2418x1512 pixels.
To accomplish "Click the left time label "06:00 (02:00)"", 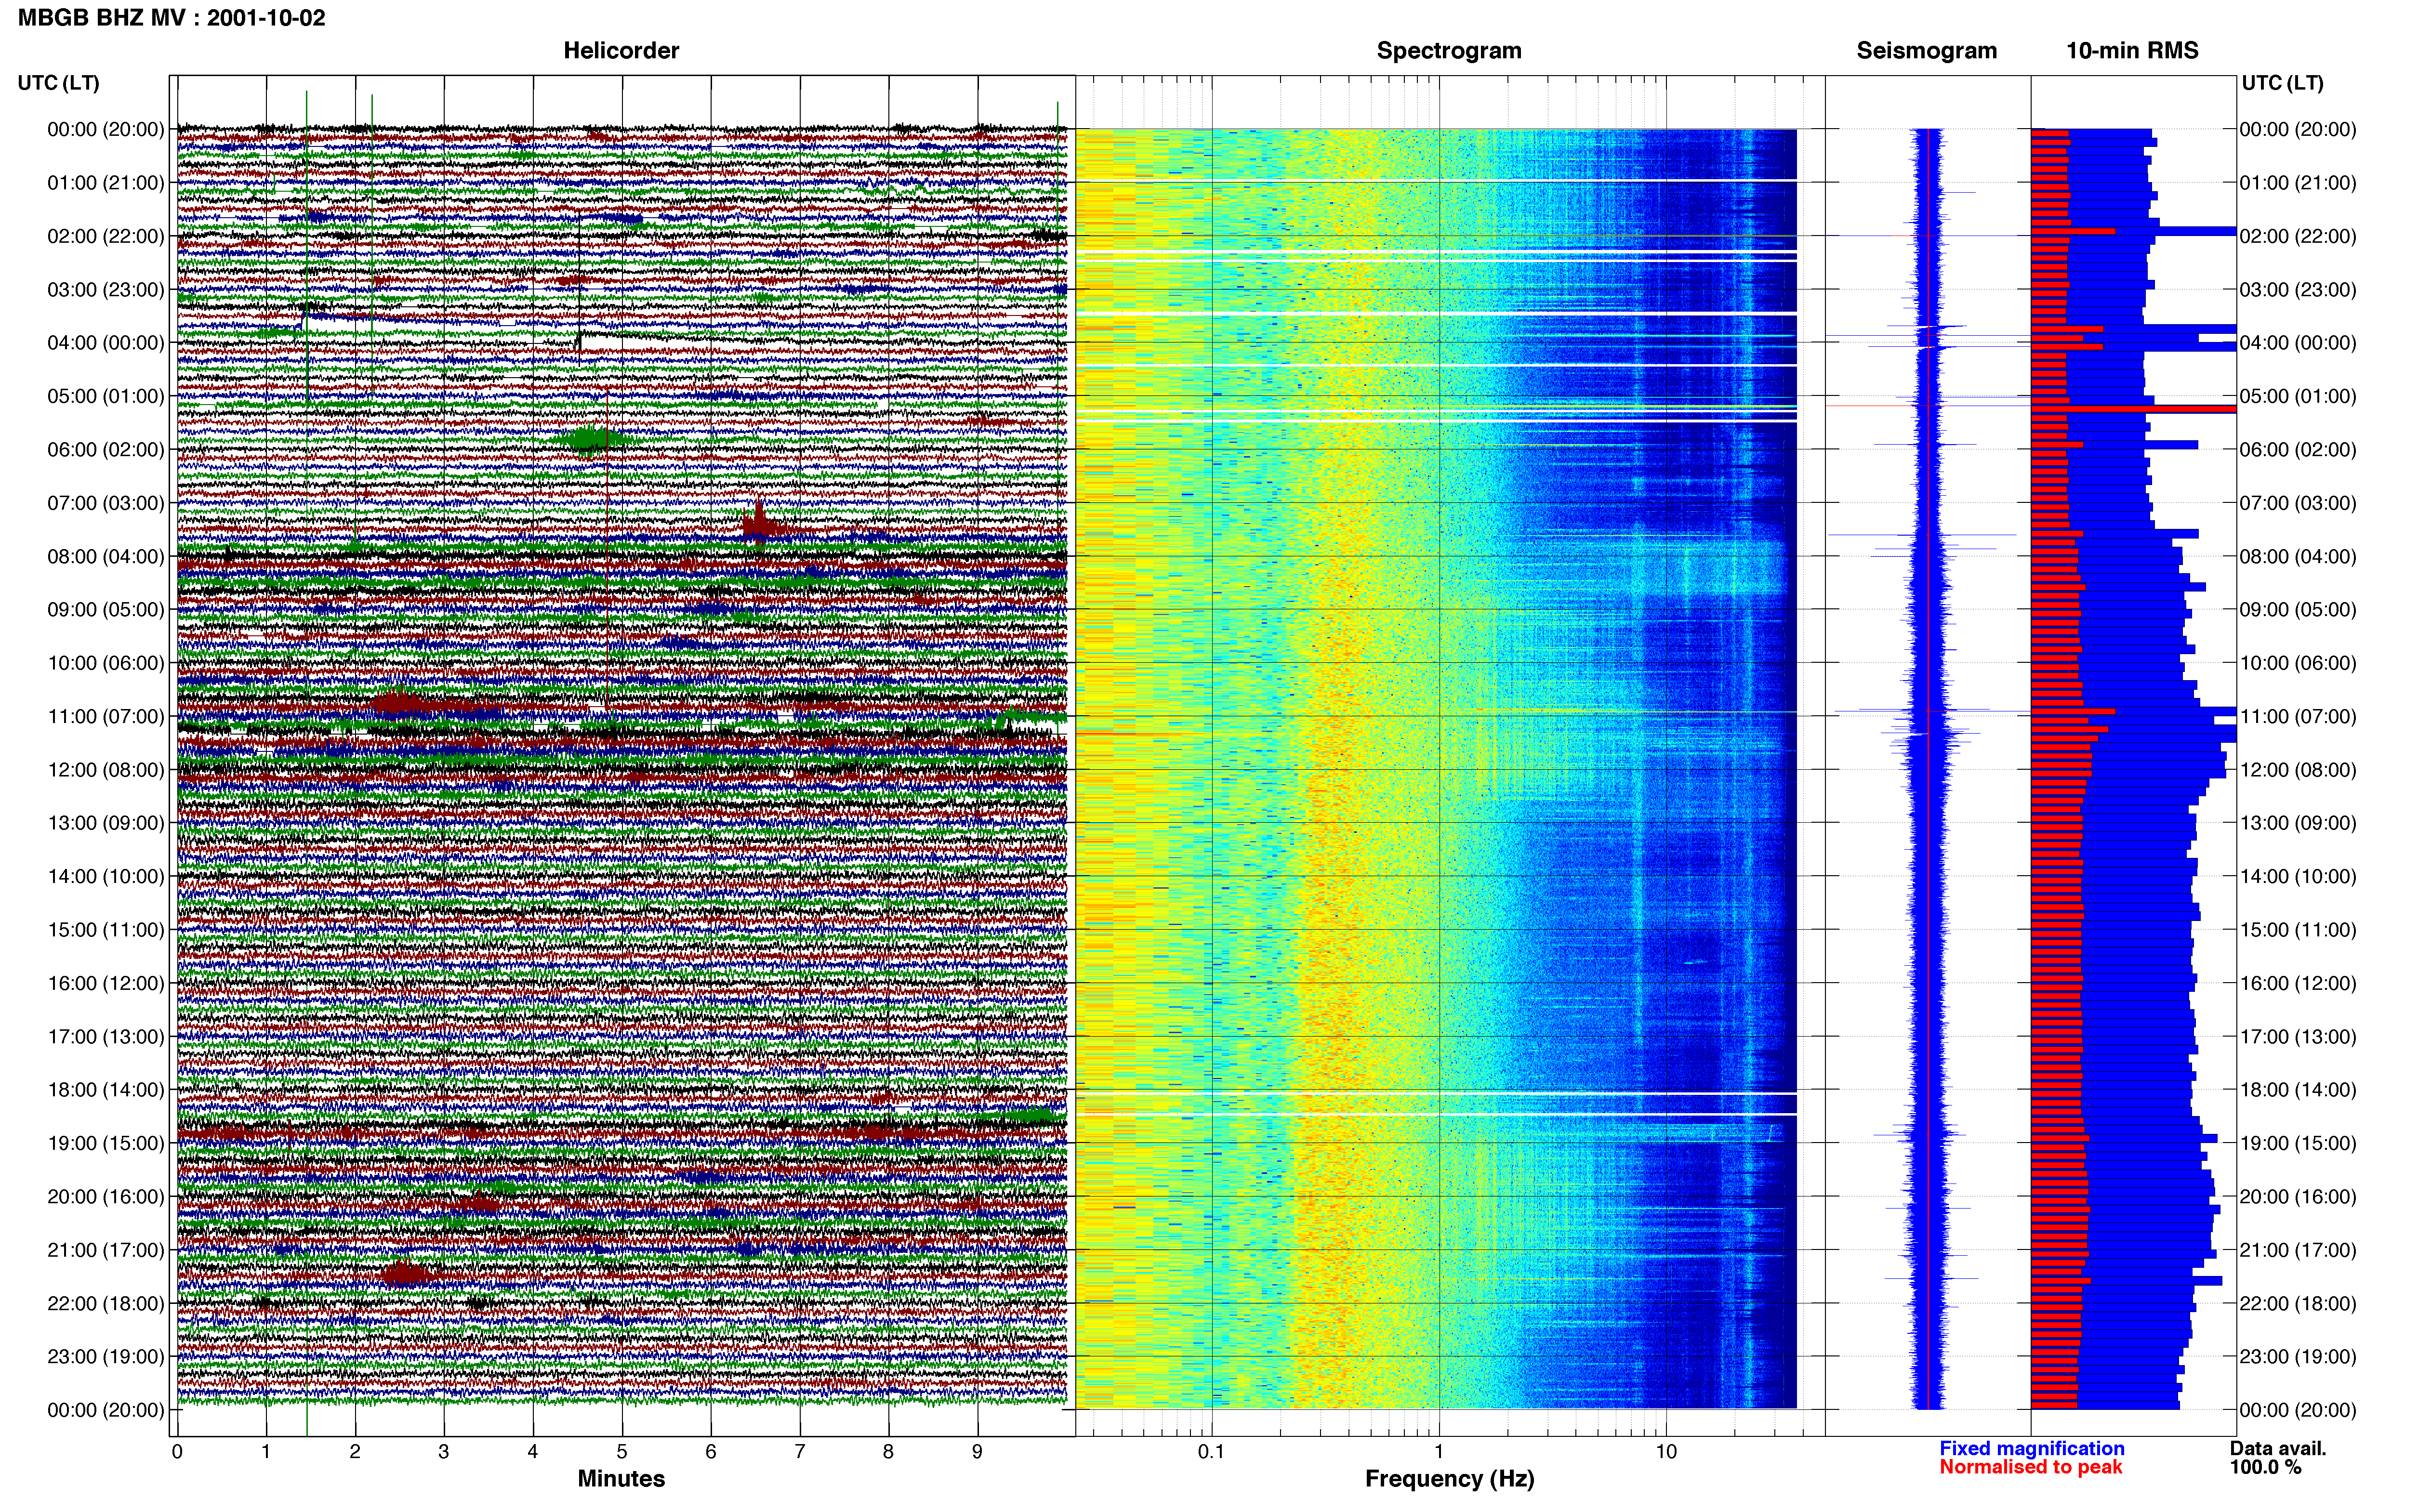I will click(x=106, y=449).
